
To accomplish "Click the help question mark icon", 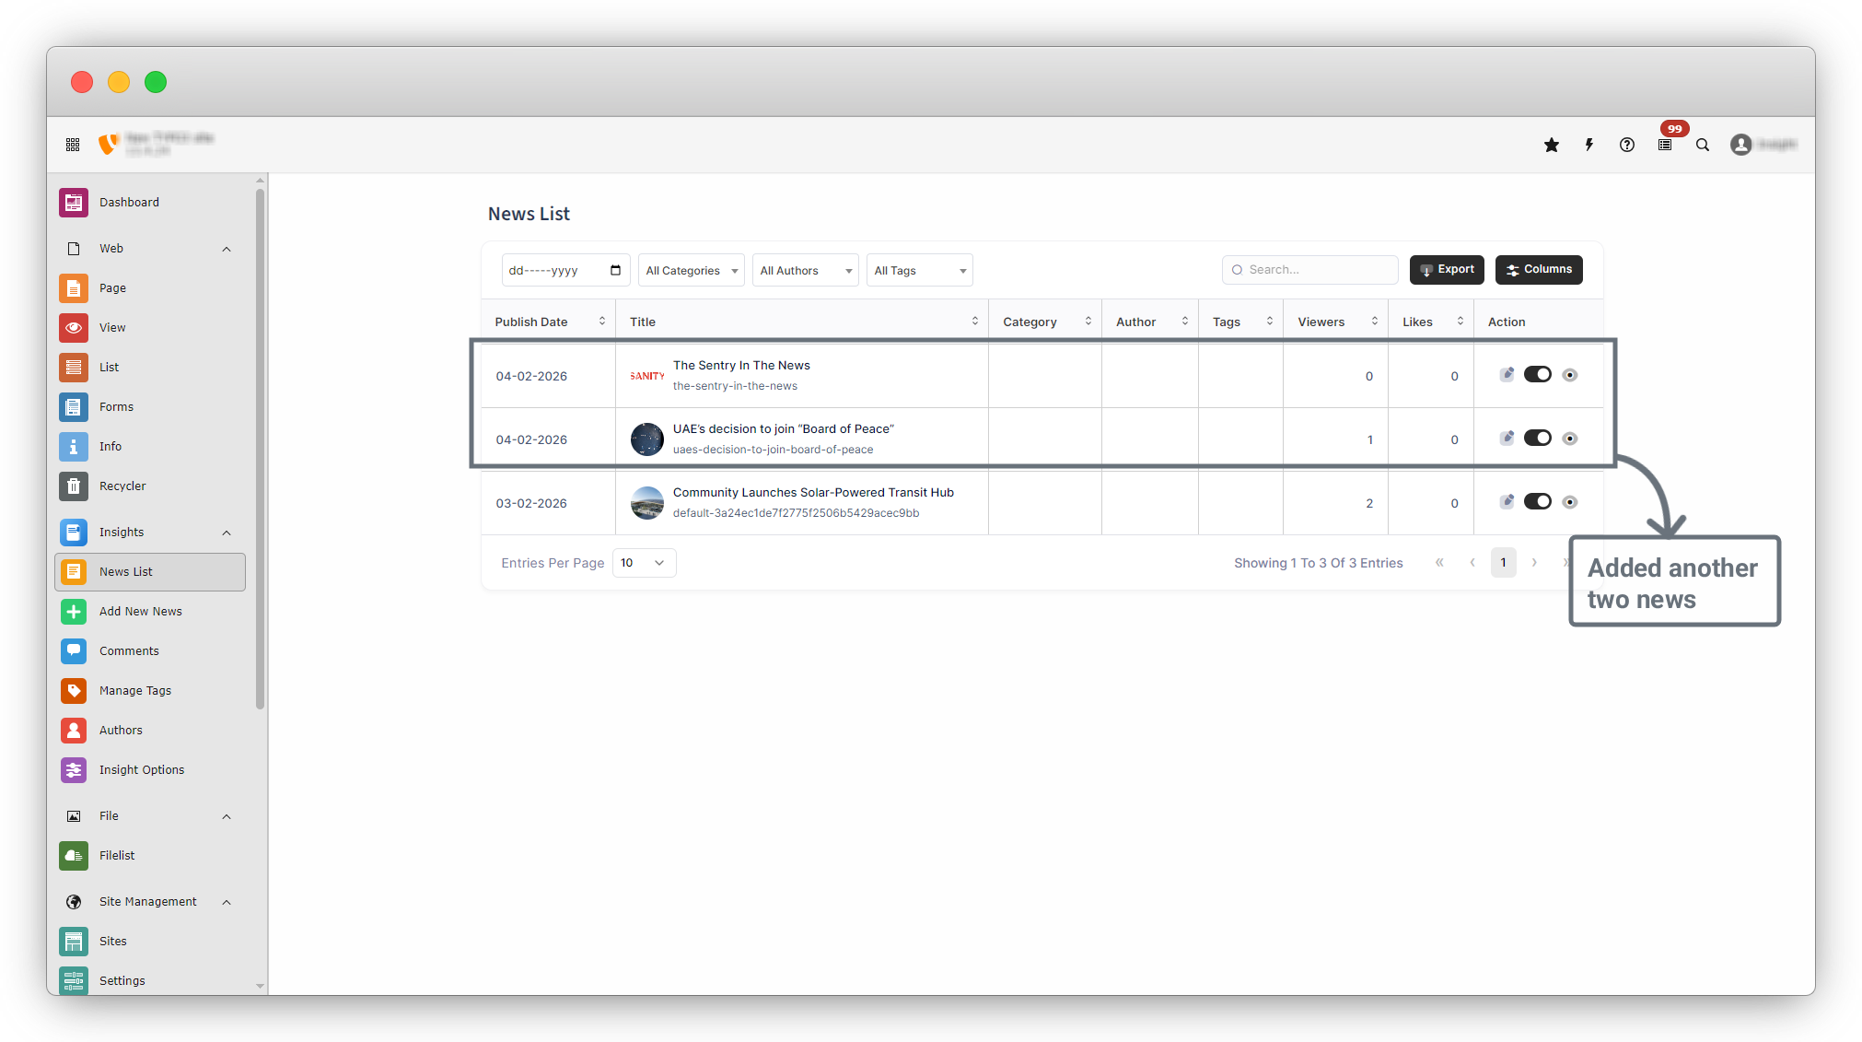I will pyautogui.click(x=1627, y=145).
